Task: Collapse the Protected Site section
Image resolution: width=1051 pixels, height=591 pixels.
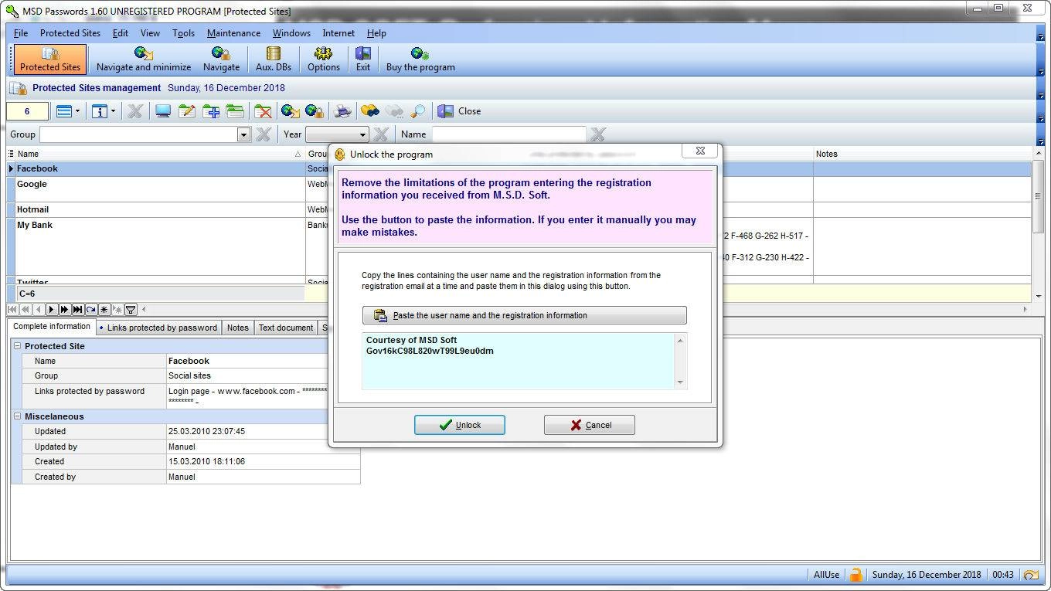Action: [x=17, y=346]
